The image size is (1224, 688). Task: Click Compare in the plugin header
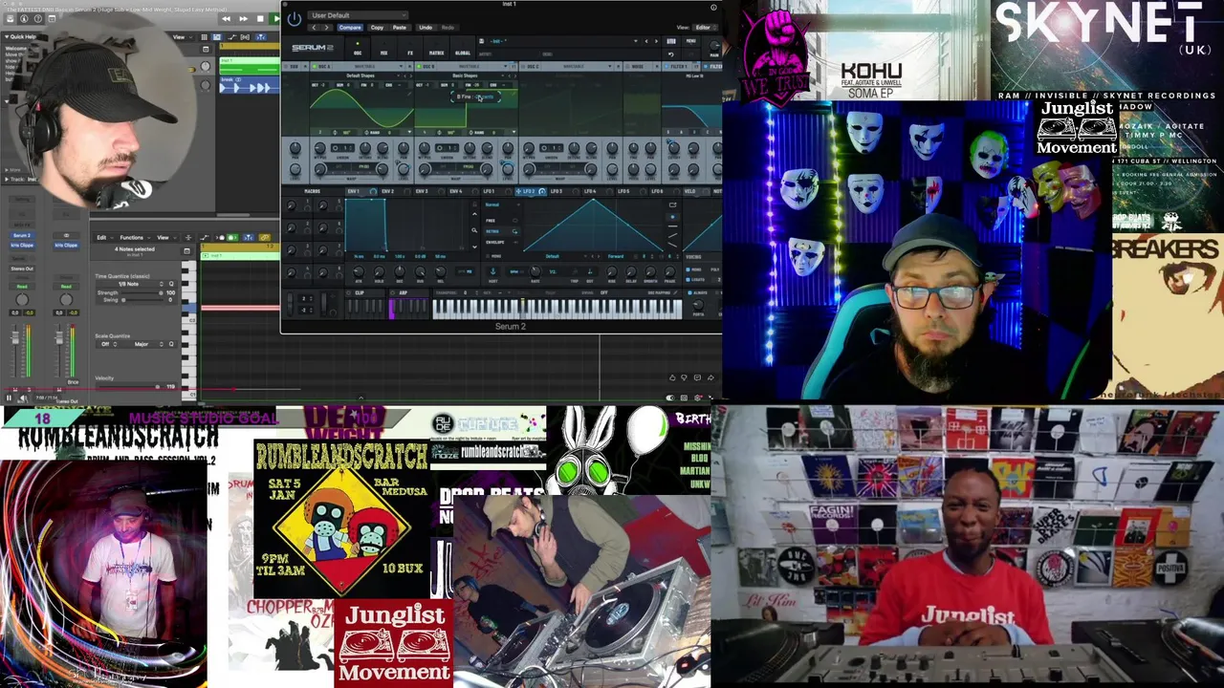(350, 28)
